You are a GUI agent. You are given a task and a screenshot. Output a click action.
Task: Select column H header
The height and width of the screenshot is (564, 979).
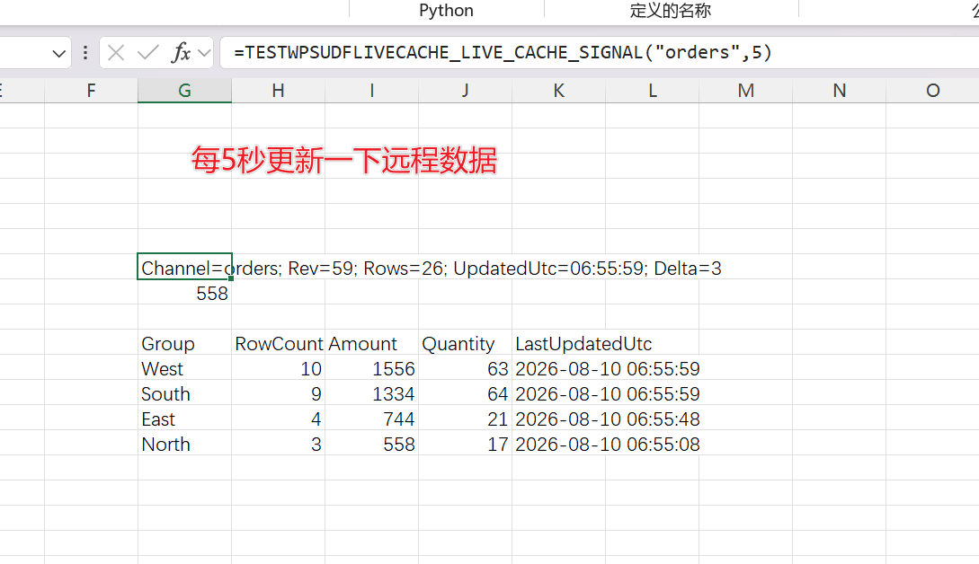[x=278, y=91]
